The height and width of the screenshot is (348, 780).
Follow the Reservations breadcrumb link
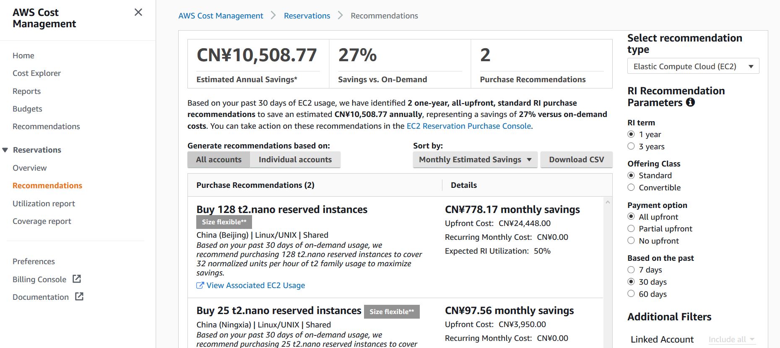[307, 16]
